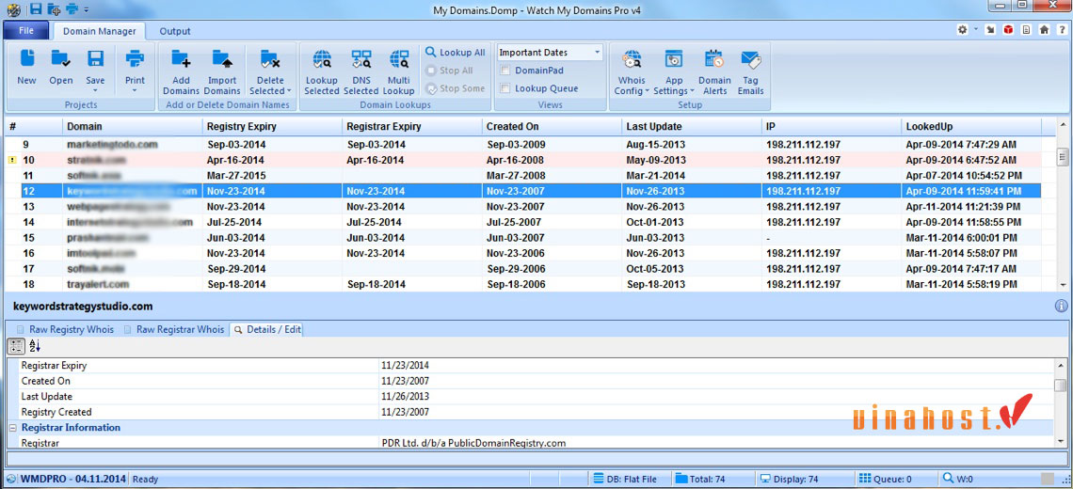Click quick access add-folder icon
Image resolution: width=1073 pixels, height=489 pixels.
pos(54,8)
